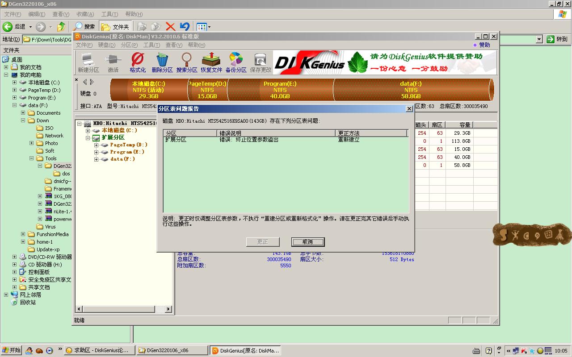Toggle the Folders (文件夹) pane button
This screenshot has height=357, width=572.
(x=115, y=27)
